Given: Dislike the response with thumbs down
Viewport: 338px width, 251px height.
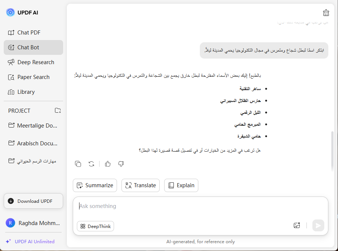Looking at the screenshot, I should tap(121, 164).
